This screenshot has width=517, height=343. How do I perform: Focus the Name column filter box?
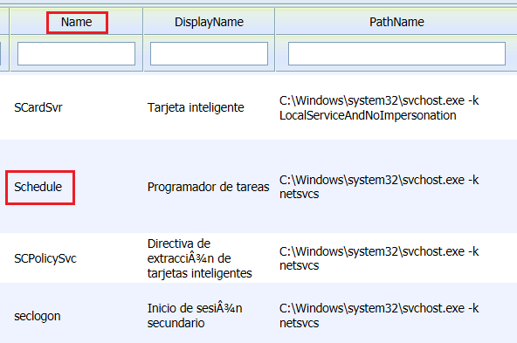pyautogui.click(x=76, y=53)
